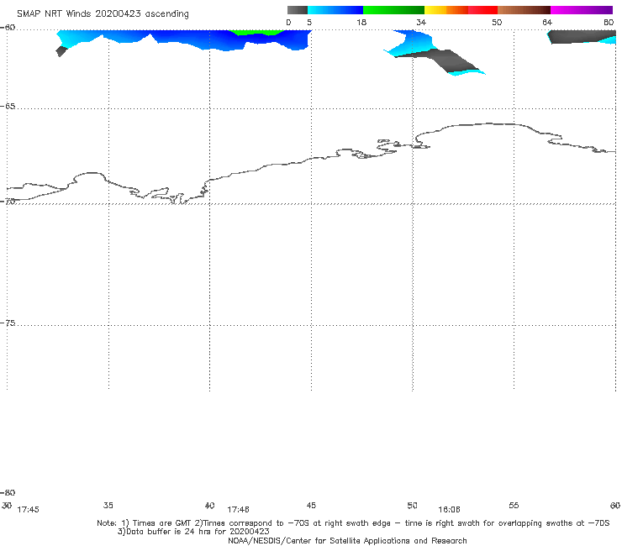The image size is (622, 546).
Task: Click the data buffer 24 hrs note
Action: pyautogui.click(x=193, y=532)
